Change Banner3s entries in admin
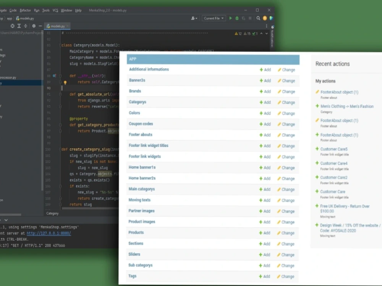Image resolution: width=382 pixels, height=286 pixels. (286, 81)
